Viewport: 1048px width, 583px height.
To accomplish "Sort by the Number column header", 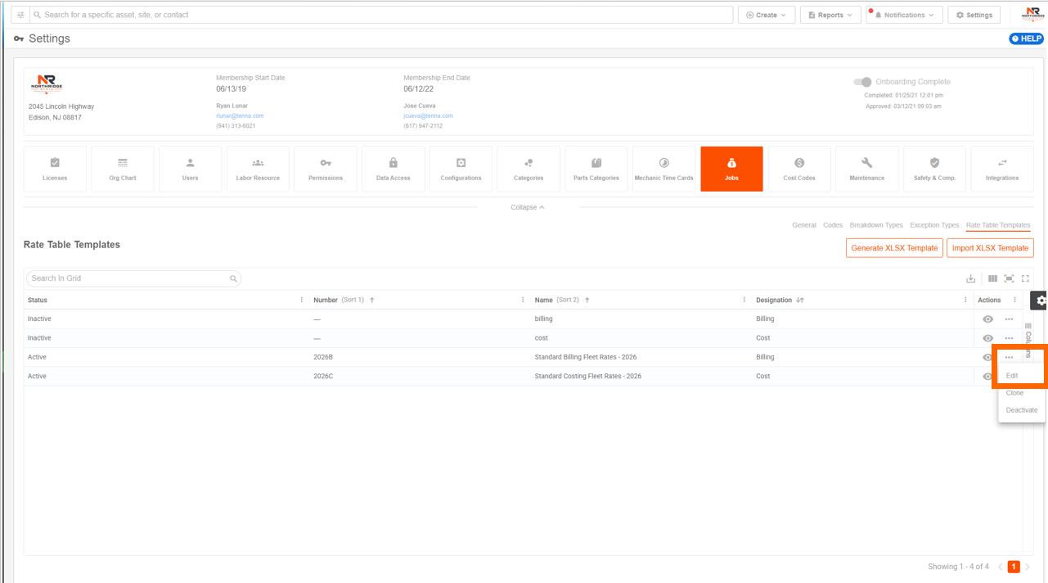I will point(326,300).
